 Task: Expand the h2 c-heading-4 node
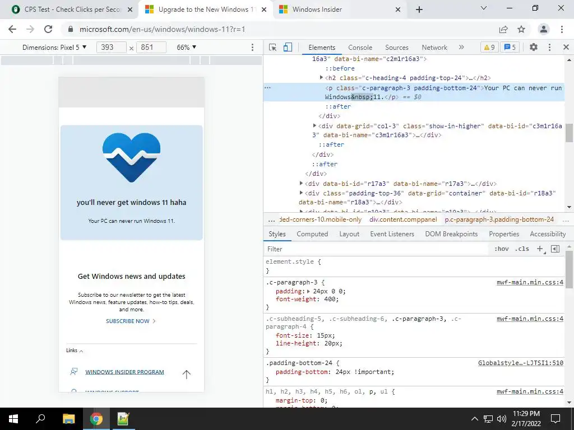pyautogui.click(x=321, y=77)
